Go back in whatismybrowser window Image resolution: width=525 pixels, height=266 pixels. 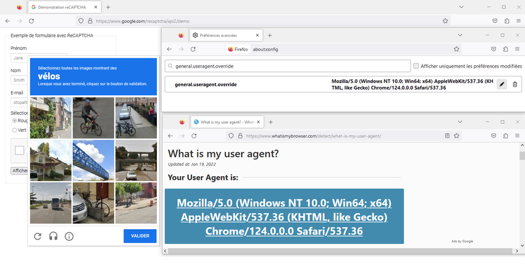point(170,136)
